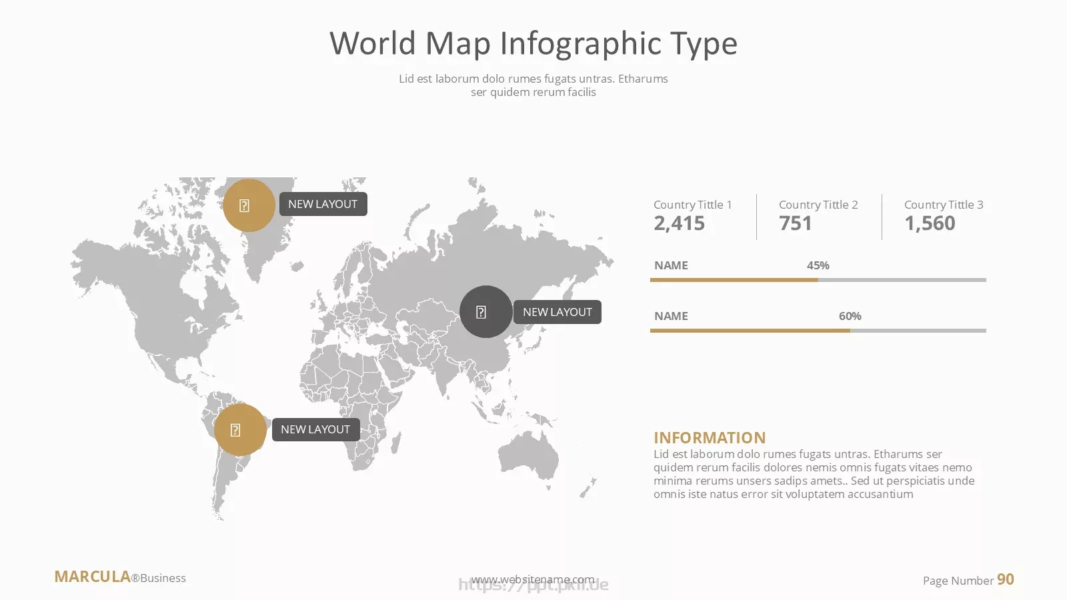Click the NEW LAYOUT label near Asia

tap(558, 312)
